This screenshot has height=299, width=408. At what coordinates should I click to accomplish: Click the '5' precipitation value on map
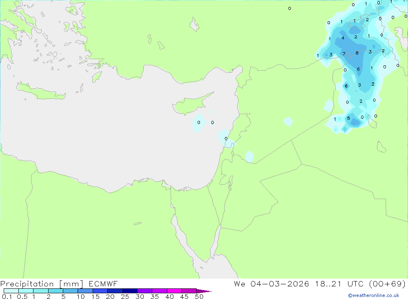348,118
